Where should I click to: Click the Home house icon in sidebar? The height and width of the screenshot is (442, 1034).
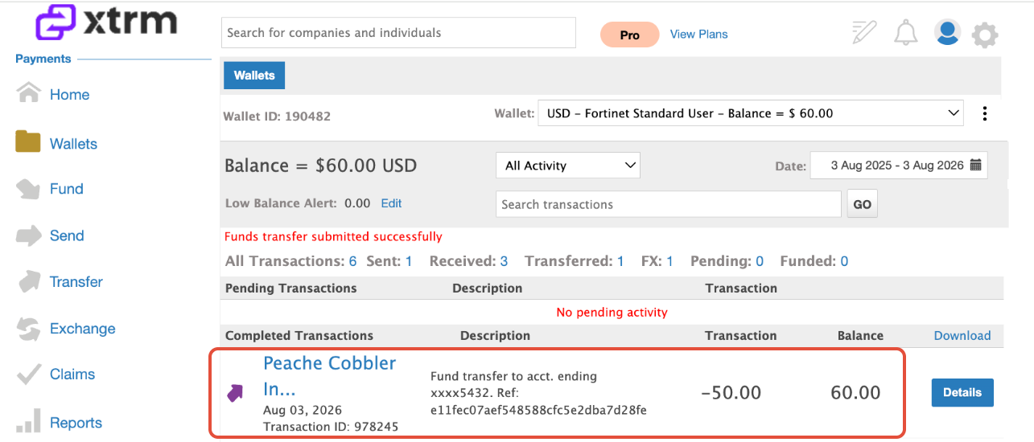(29, 93)
